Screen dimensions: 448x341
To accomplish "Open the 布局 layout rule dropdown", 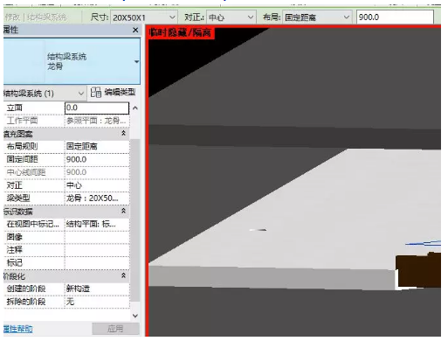I will click(x=316, y=17).
